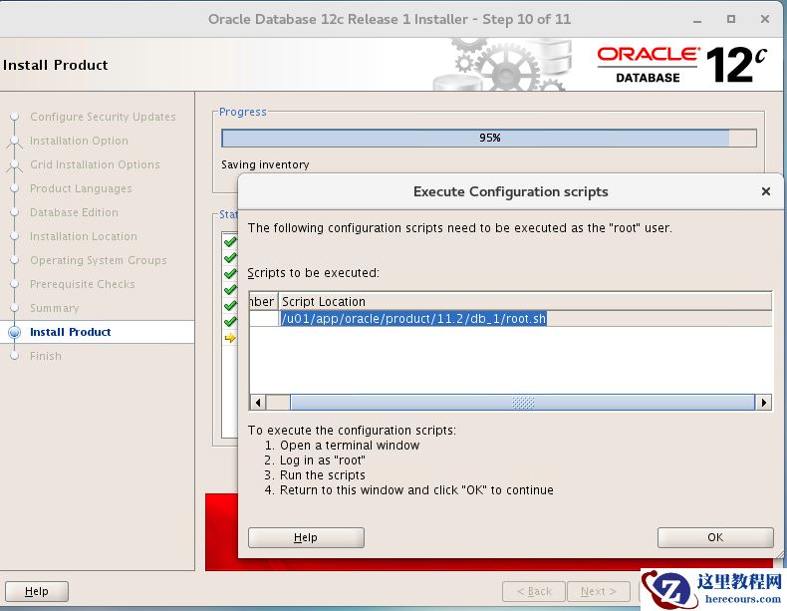Viewport: 787px width, 611px height.
Task: Click the installer's bottom-left Help button
Action: [37, 591]
